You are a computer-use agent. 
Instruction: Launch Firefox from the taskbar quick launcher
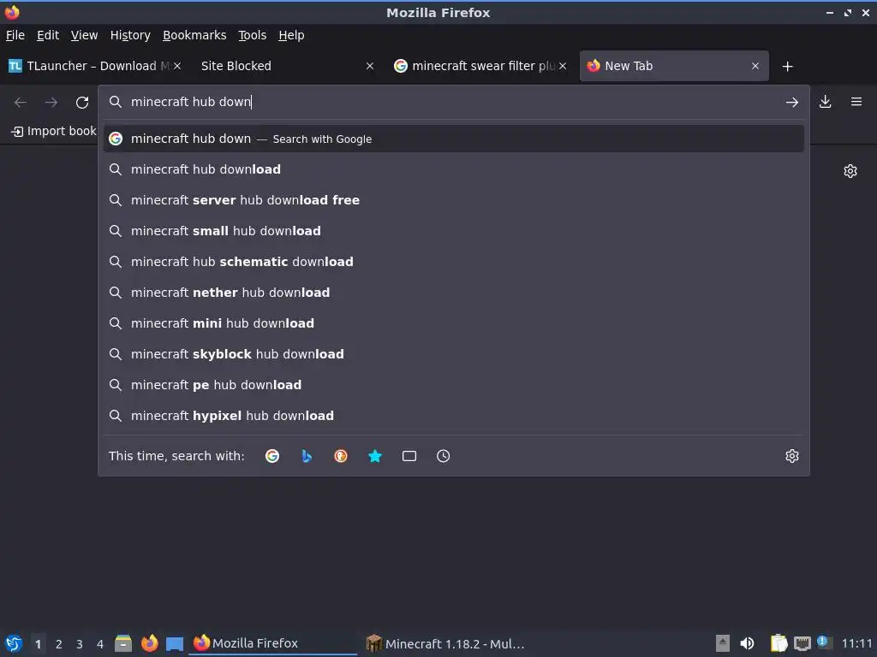(149, 643)
